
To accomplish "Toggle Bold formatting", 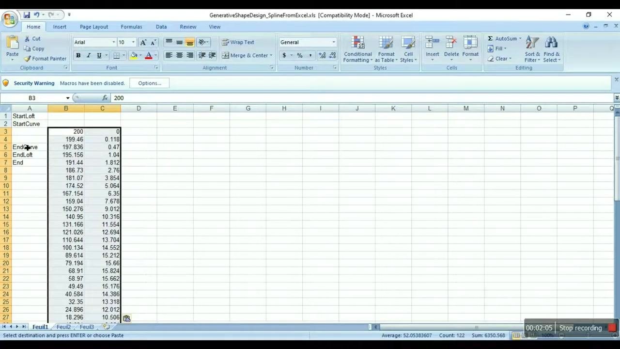I will [x=78, y=56].
